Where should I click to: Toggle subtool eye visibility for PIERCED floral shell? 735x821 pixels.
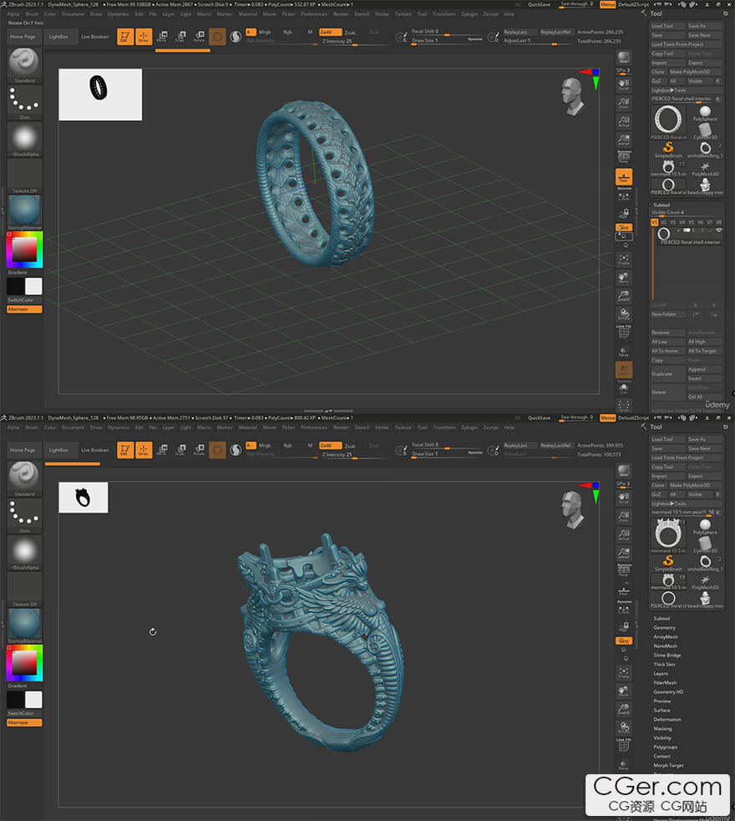719,231
